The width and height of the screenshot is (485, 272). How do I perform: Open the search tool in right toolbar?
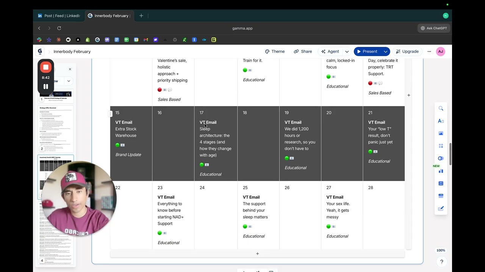tap(441, 108)
